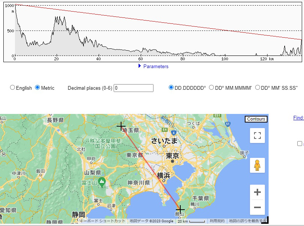
Task: Toggle fullscreen map view icon
Action: tap(257, 136)
